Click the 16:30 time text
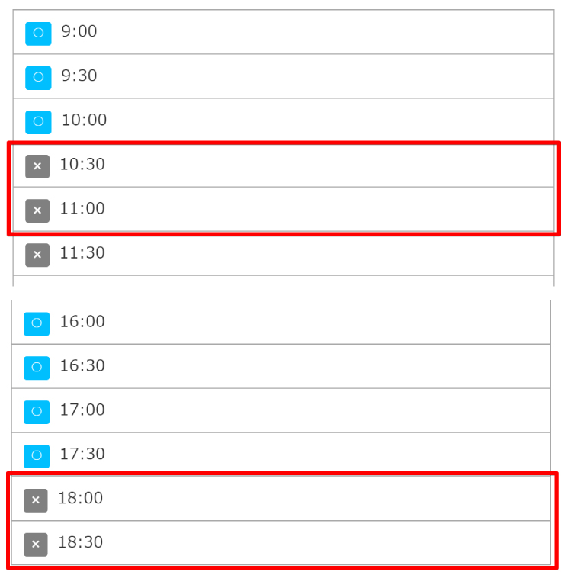This screenshot has width=564, height=572. click(82, 366)
